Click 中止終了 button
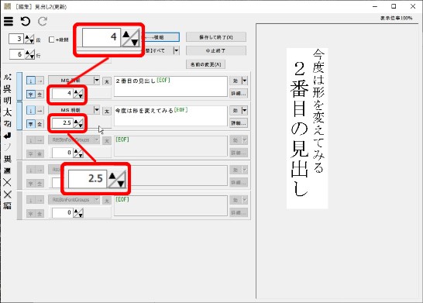Screen dimensions: 423x303 coord(216,50)
